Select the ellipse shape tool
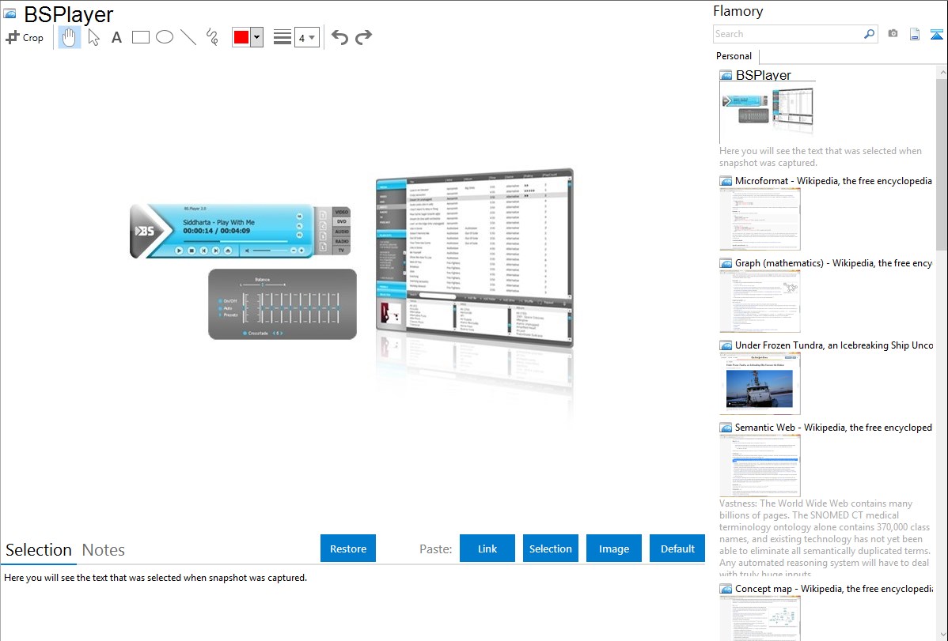Screen dimensions: 948x641 click(x=165, y=37)
